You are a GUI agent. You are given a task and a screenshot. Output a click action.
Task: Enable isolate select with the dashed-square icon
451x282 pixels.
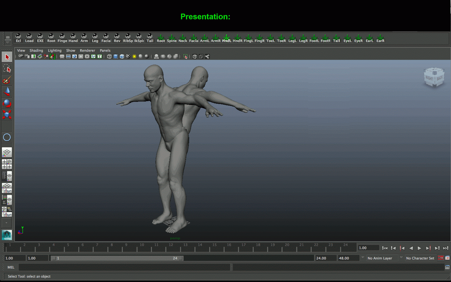point(185,56)
